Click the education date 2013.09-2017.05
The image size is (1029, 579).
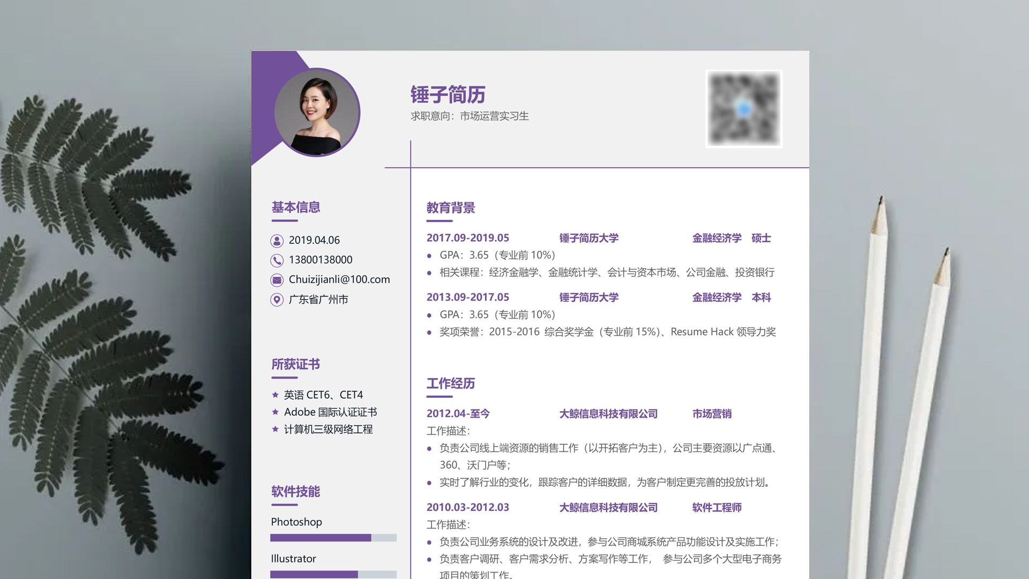pos(468,297)
